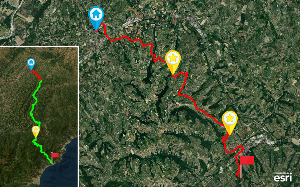The width and height of the screenshot is (300, 187).
Task: Click red route between home pin and first star
Action: tap(132, 40)
